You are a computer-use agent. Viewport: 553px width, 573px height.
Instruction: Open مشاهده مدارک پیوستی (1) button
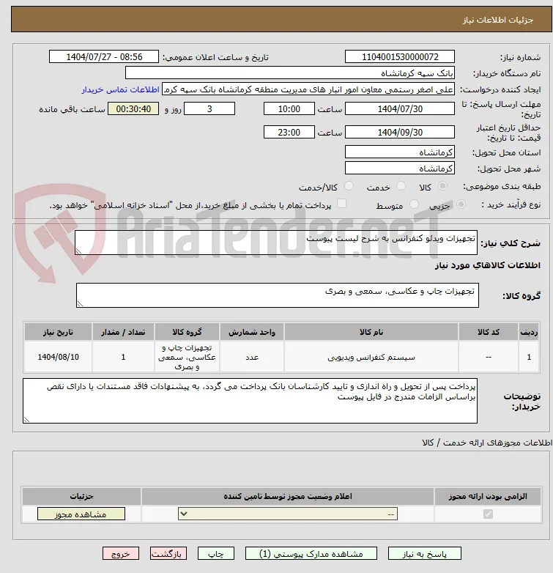coord(311,554)
